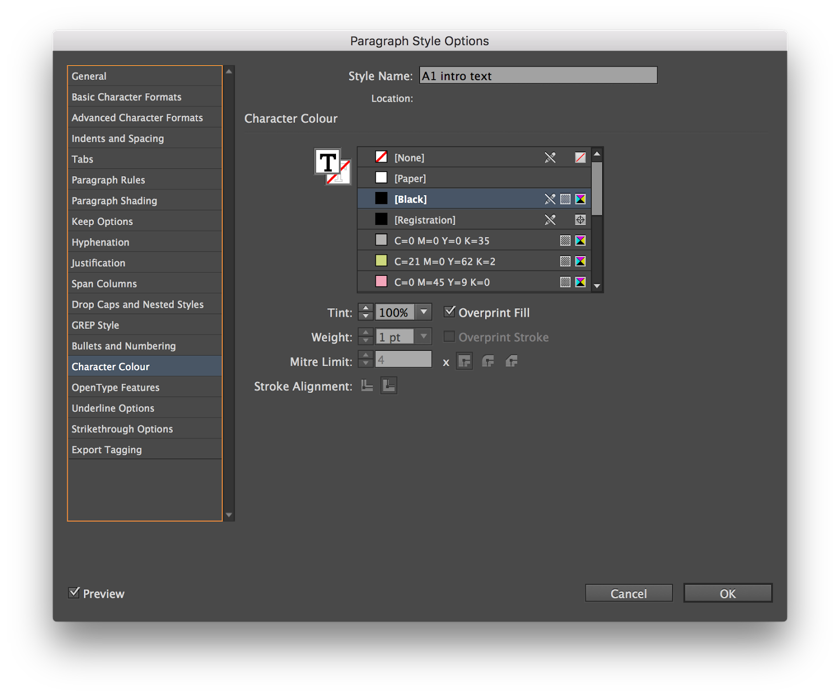Confirm with the OK button

(728, 593)
